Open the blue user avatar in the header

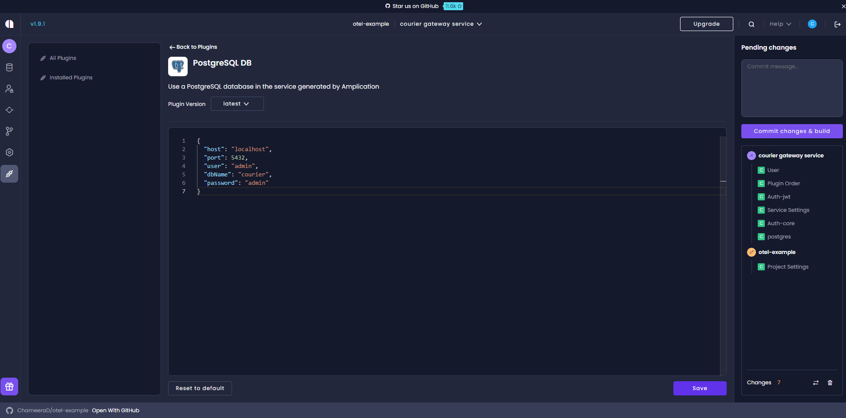(812, 24)
